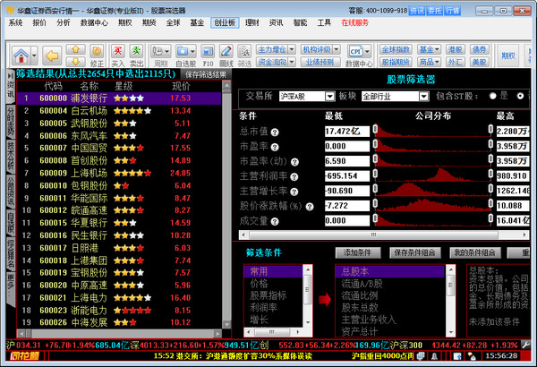The width and height of the screenshot is (537, 367).
Task: Click the upload window icon in status bar
Action: [x=456, y=356]
